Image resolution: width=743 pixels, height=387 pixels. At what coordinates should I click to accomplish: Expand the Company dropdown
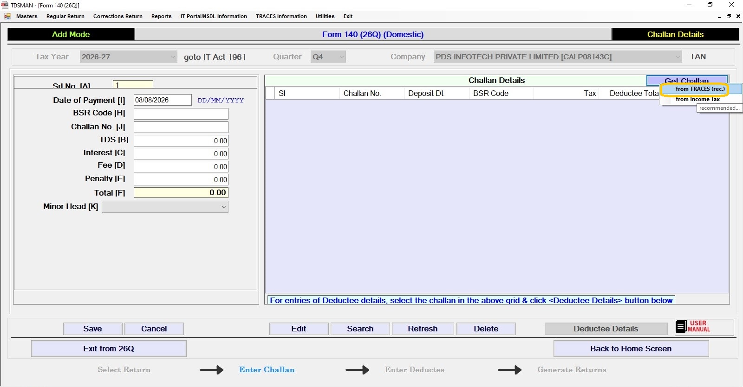pyautogui.click(x=678, y=57)
